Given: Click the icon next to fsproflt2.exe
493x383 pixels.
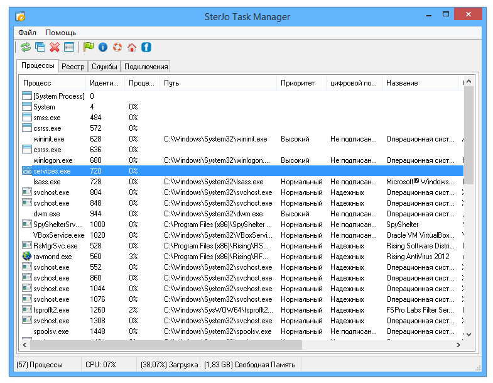Looking at the screenshot, I should (27, 309).
